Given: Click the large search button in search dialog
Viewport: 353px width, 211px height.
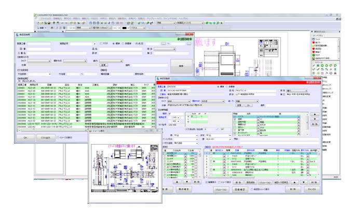Looking at the screenshot, I should tap(181, 66).
